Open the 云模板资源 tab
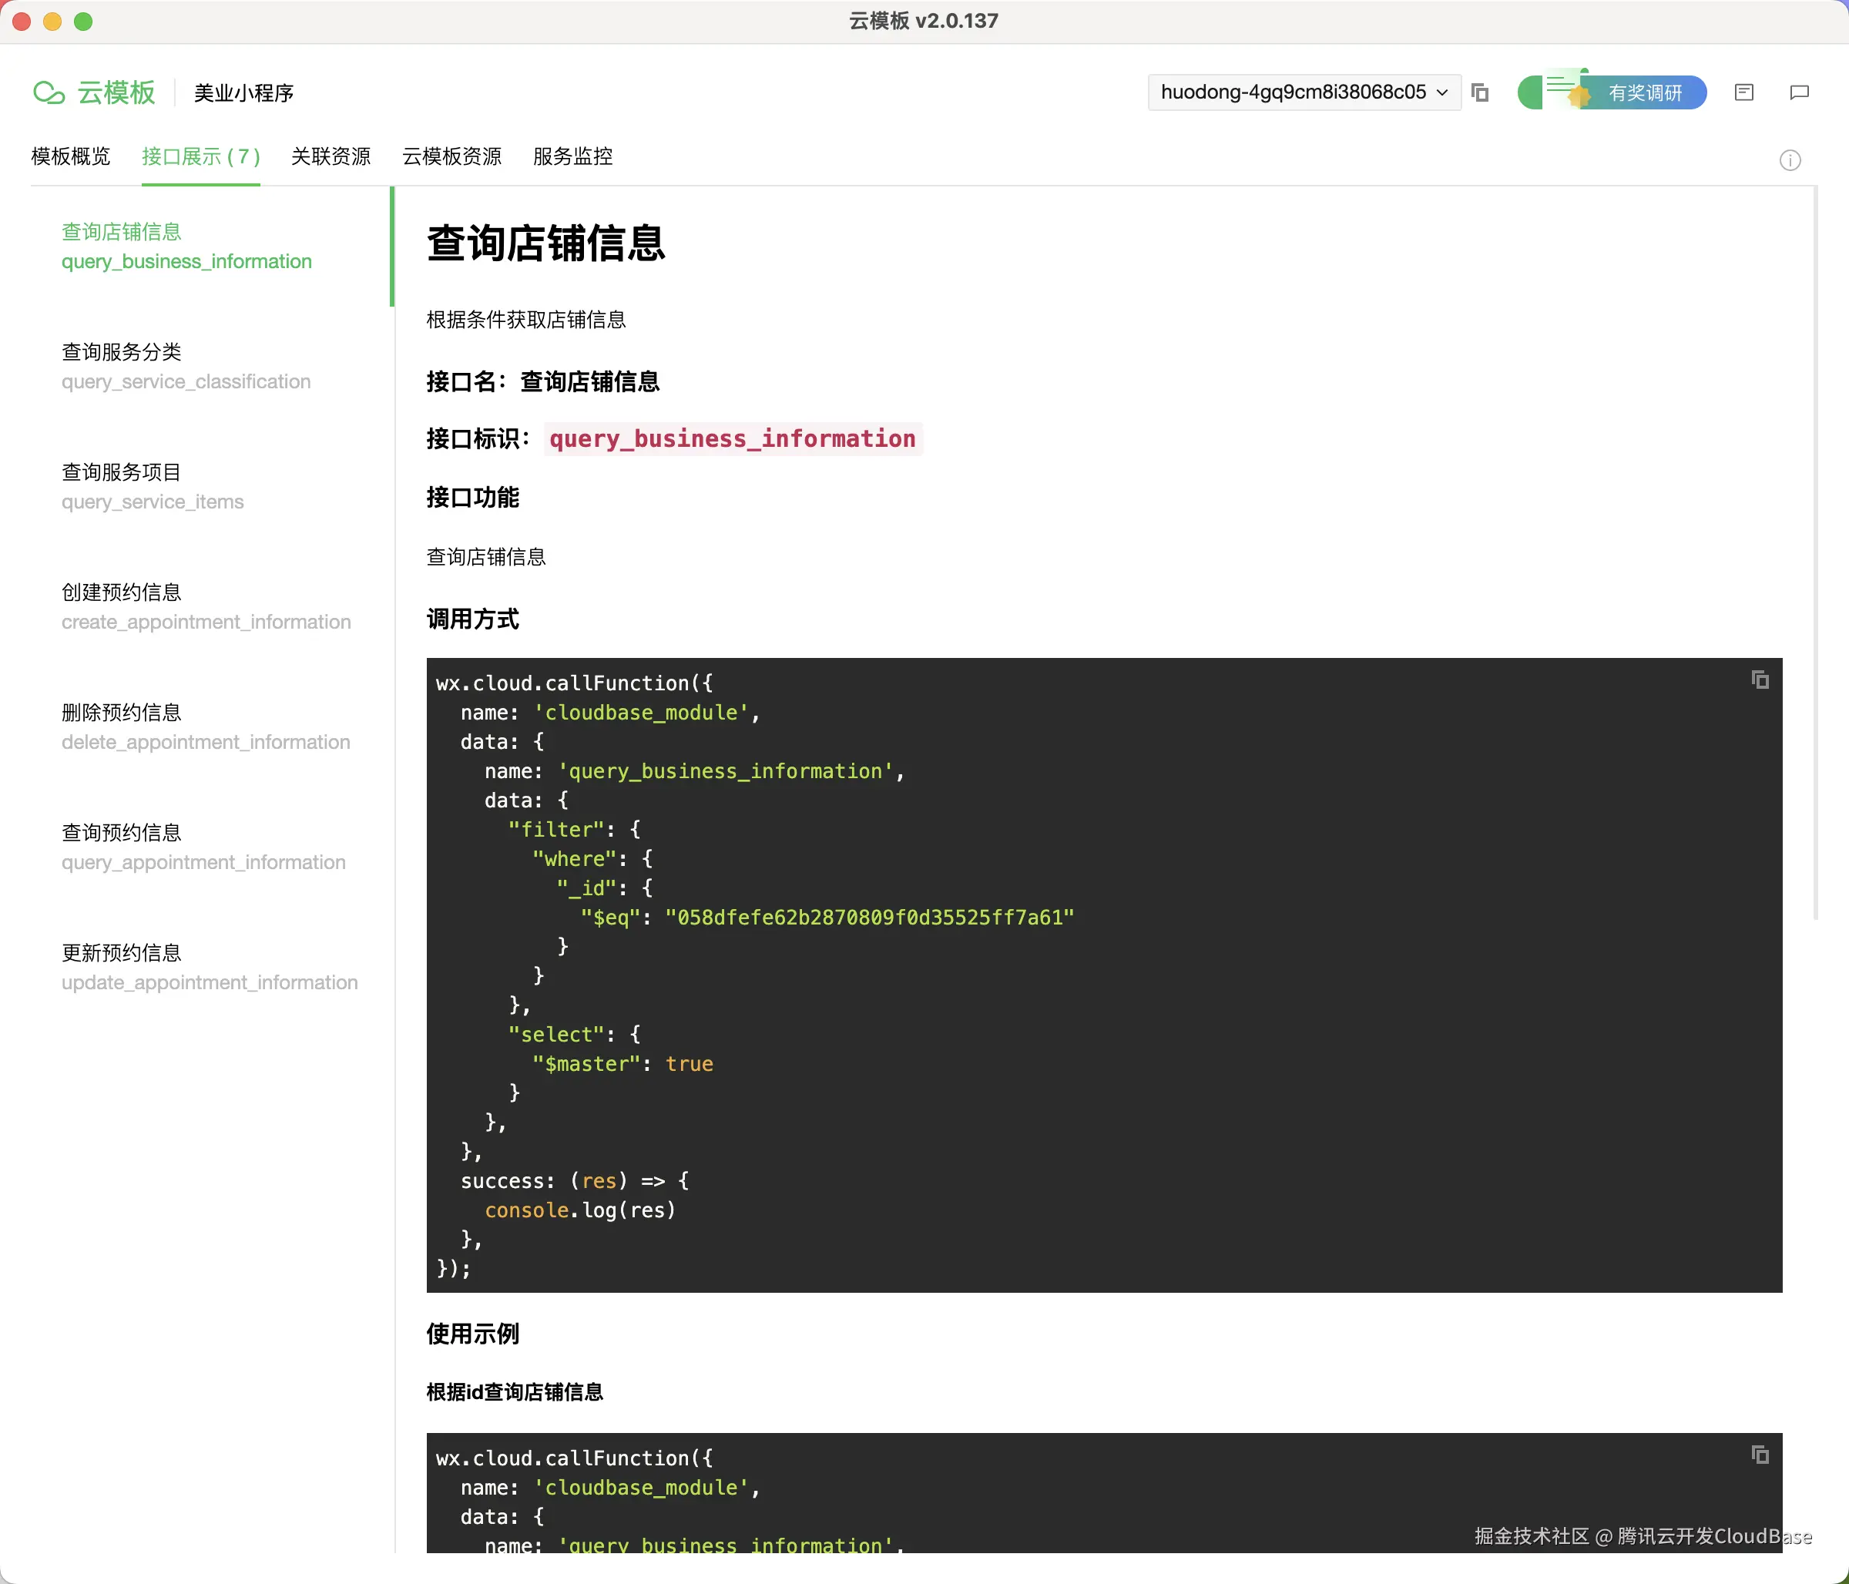1849x1584 pixels. (451, 157)
